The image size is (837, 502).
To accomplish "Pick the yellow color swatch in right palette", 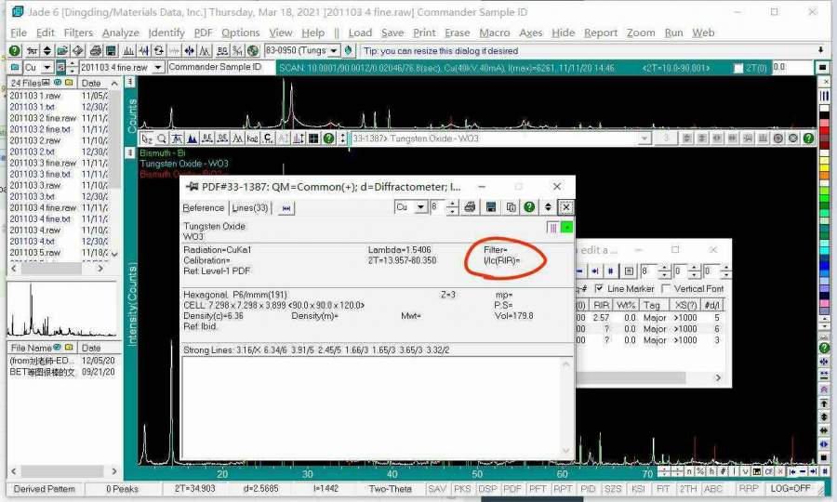I will pos(824,167).
